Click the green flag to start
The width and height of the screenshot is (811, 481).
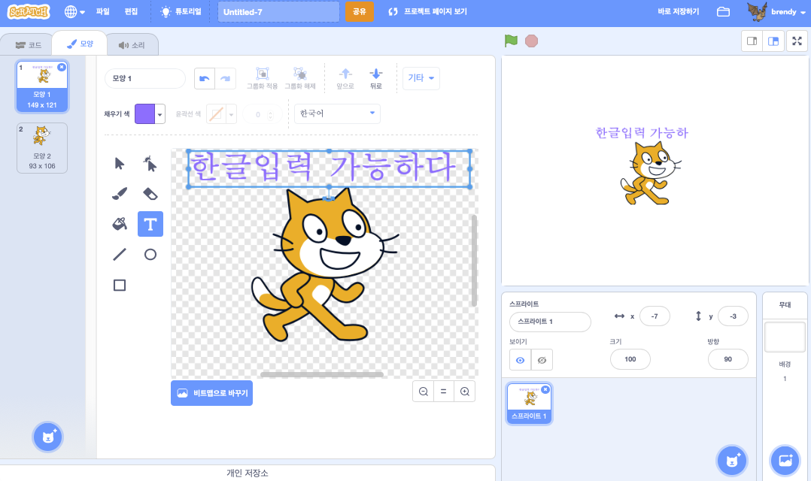(511, 41)
